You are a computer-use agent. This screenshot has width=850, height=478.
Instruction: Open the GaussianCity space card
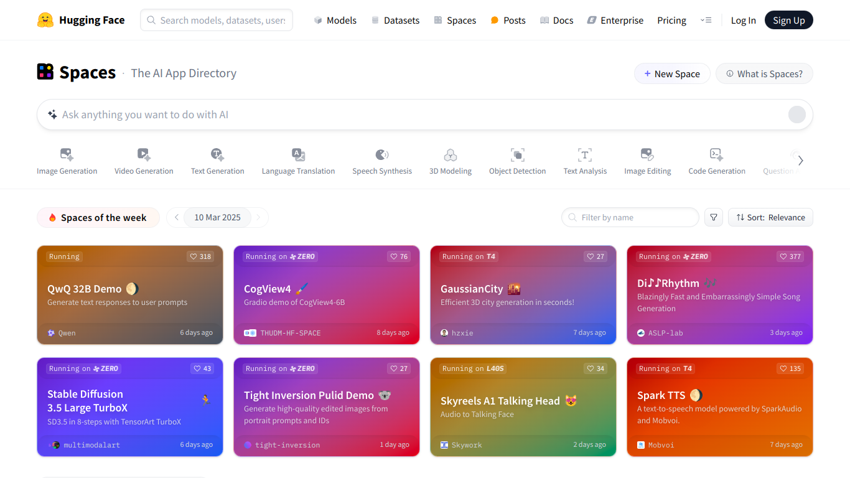[x=523, y=295]
